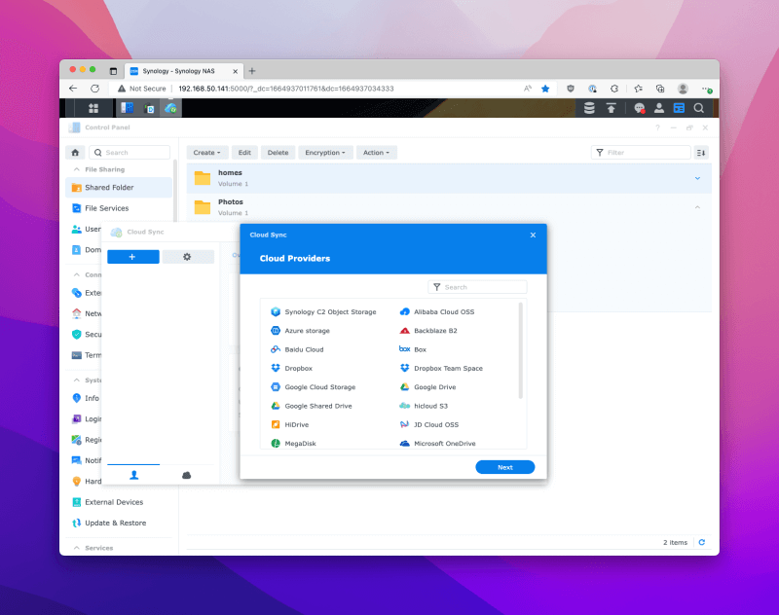Click the home icon in Control Panel sidebar
The image size is (779, 615).
coord(74,152)
